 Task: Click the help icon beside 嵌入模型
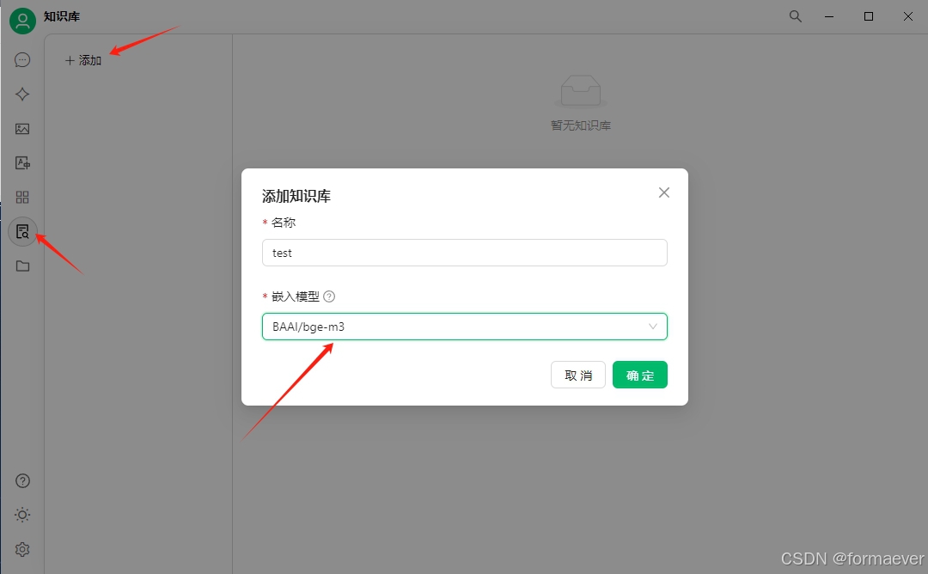[x=329, y=296]
